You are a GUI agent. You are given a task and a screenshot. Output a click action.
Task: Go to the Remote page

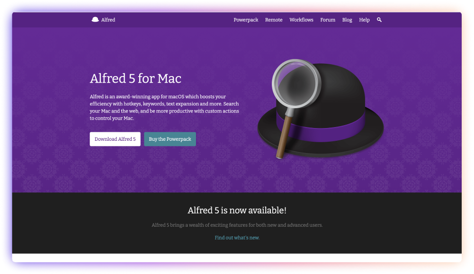pyautogui.click(x=274, y=20)
